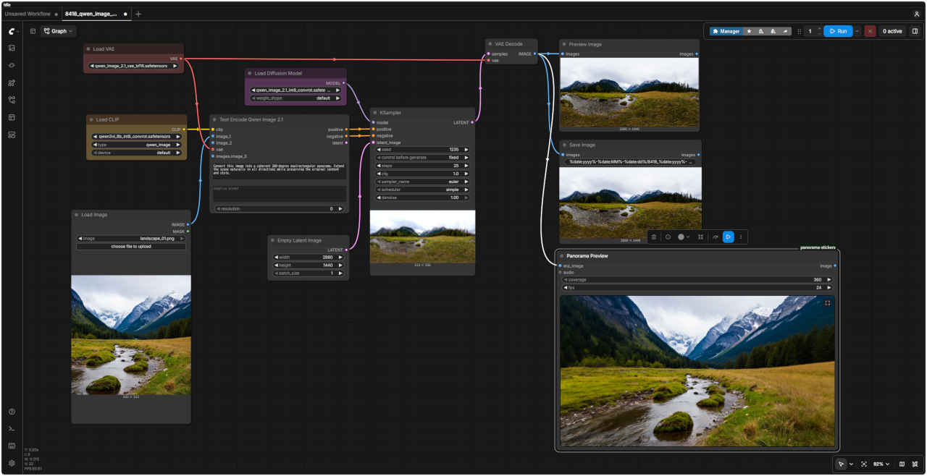
Task: Open the Templates sidebar panel
Action: pos(12,135)
